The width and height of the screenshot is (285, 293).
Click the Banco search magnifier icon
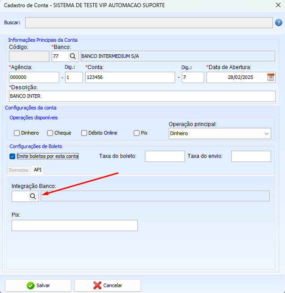tap(72, 56)
